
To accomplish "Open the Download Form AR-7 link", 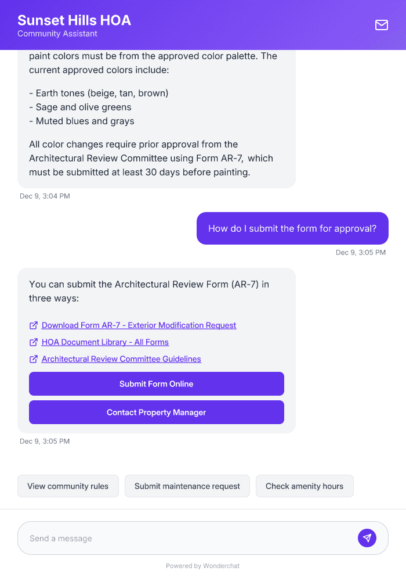I will (x=139, y=325).
